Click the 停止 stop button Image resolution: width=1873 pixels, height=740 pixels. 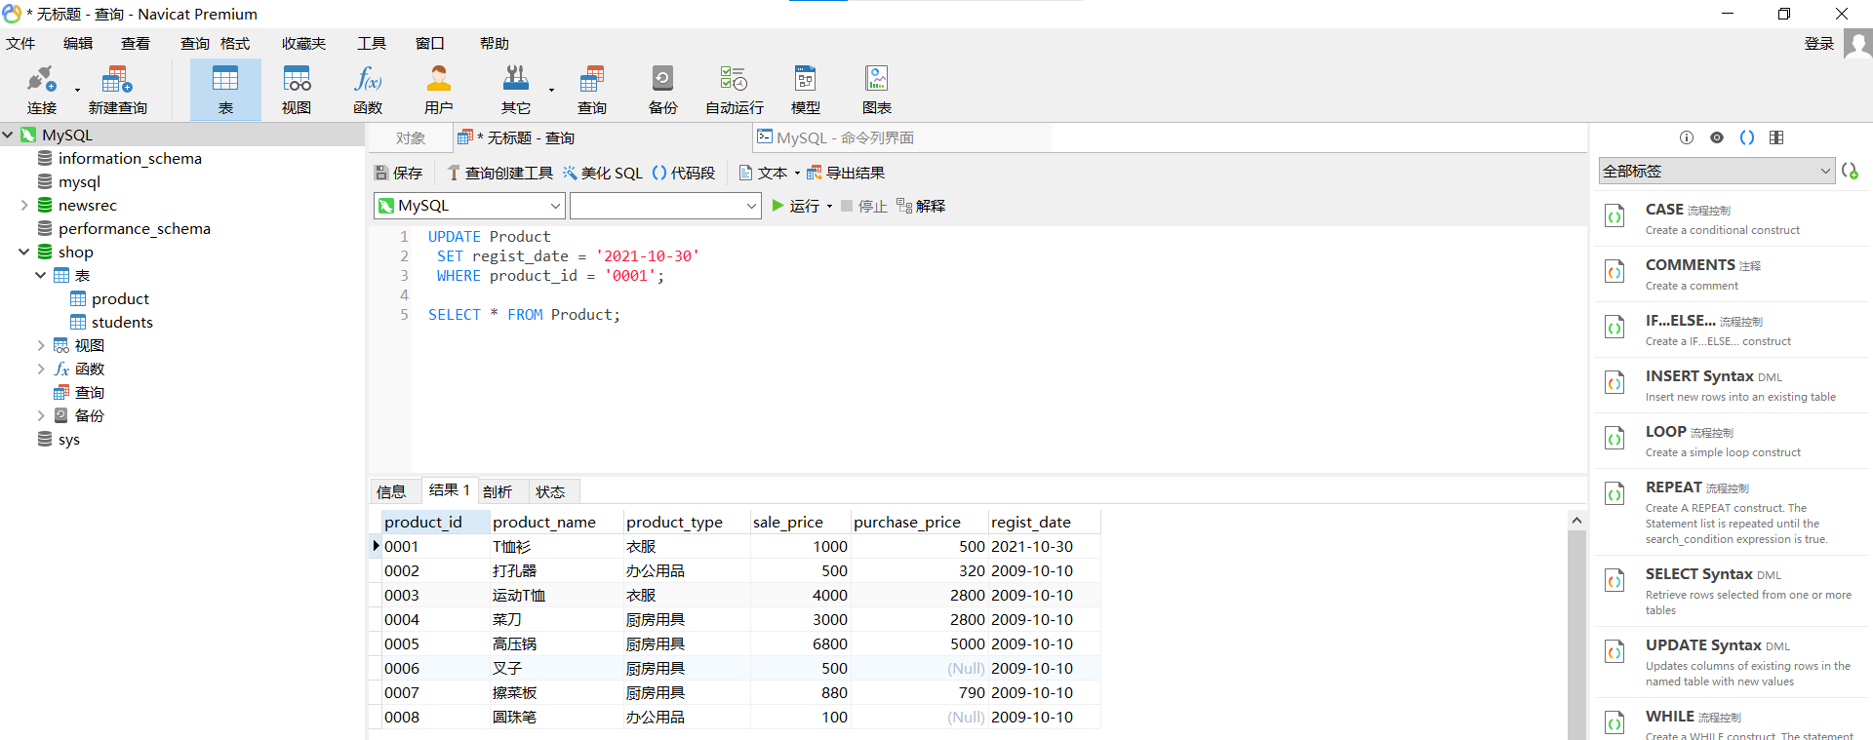(x=863, y=206)
